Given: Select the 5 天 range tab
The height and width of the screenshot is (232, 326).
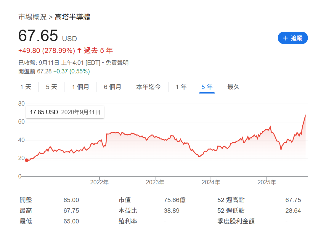Looking at the screenshot, I should click(x=52, y=87).
